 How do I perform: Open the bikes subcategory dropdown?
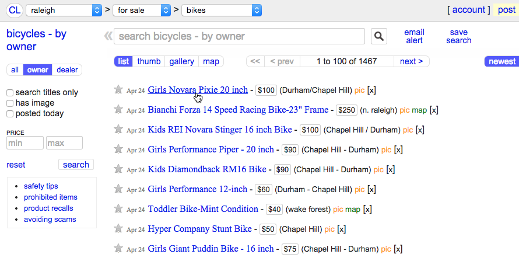[x=222, y=10]
